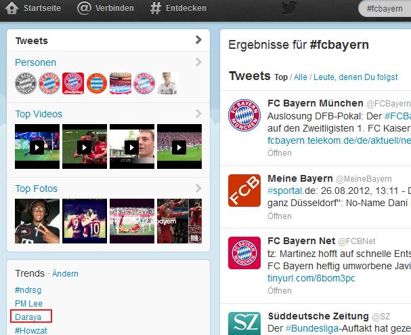Open third Top Fotos pitch photo
The height and width of the screenshot is (335, 411).
132,221
